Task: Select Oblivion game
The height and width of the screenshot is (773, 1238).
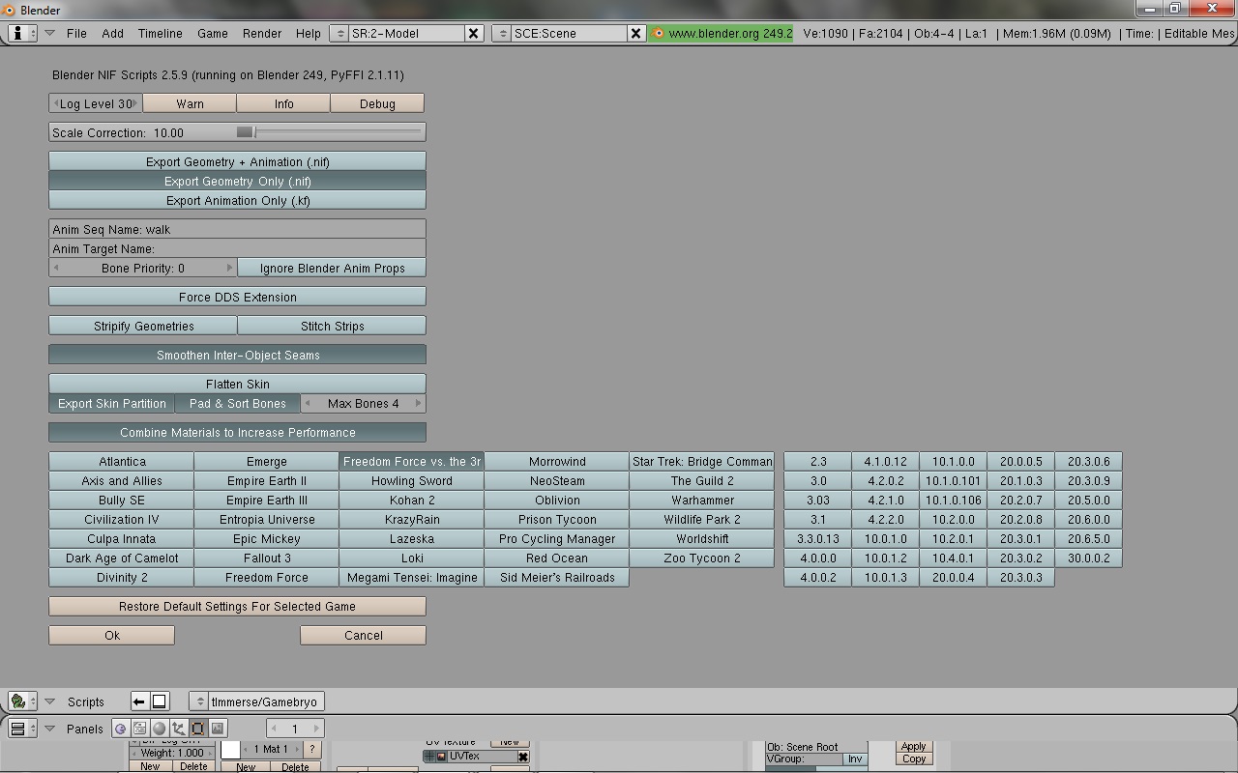Action: [x=557, y=500]
